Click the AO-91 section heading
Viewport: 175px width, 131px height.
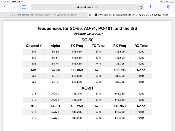click(87, 88)
